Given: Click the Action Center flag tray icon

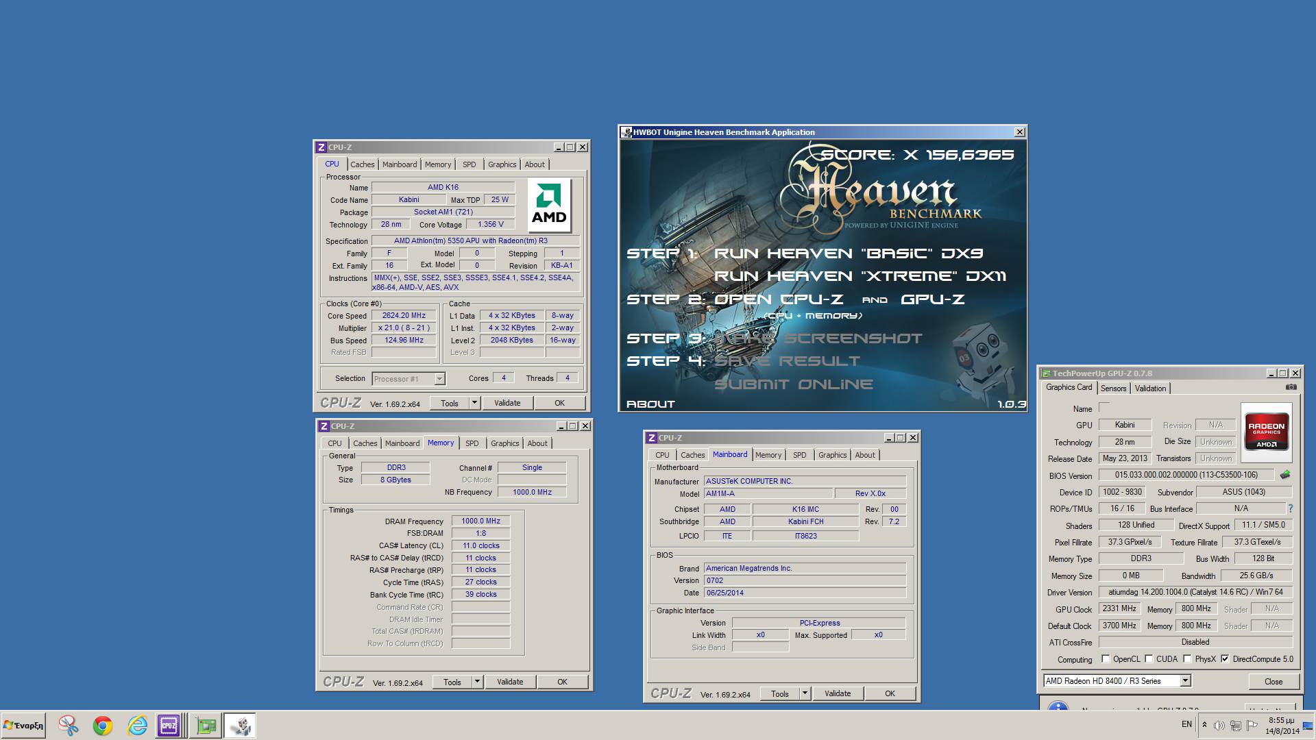Looking at the screenshot, I should click(1252, 726).
